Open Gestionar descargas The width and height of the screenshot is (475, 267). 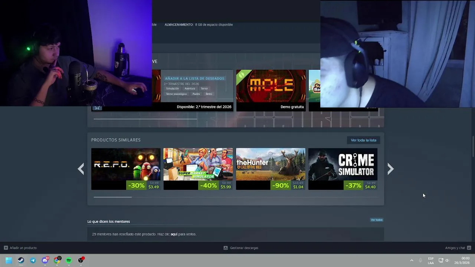point(244,248)
